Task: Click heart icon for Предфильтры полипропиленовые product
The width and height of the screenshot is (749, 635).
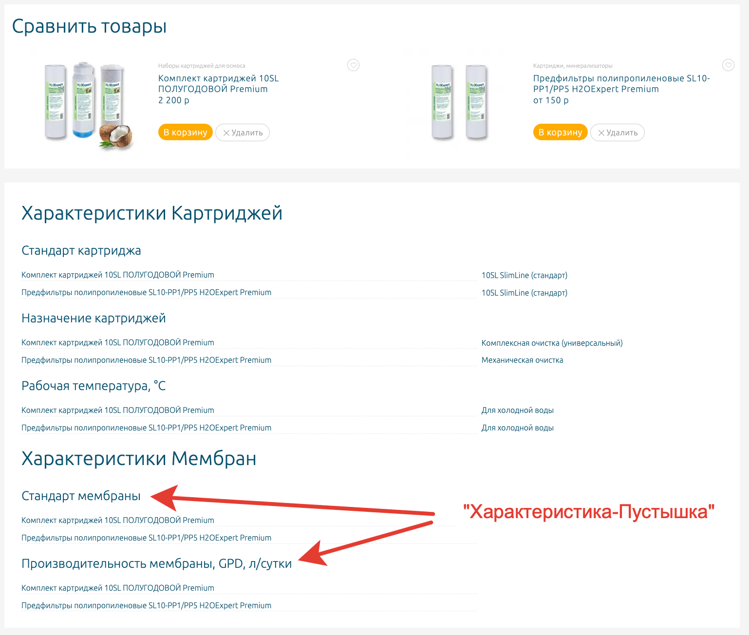Action: 728,65
